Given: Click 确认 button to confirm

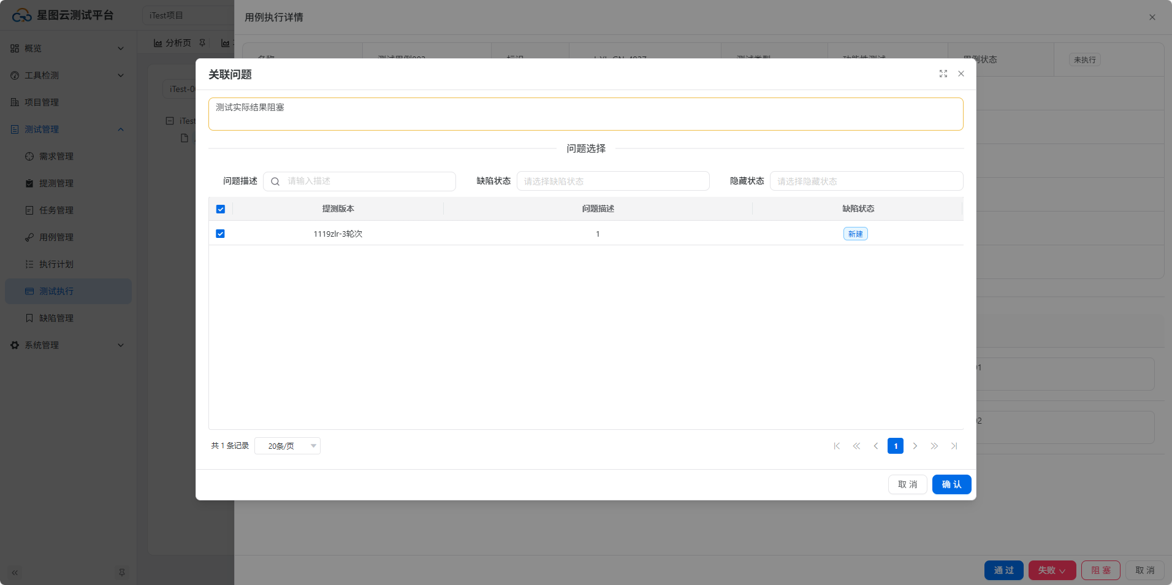Looking at the screenshot, I should click(951, 484).
